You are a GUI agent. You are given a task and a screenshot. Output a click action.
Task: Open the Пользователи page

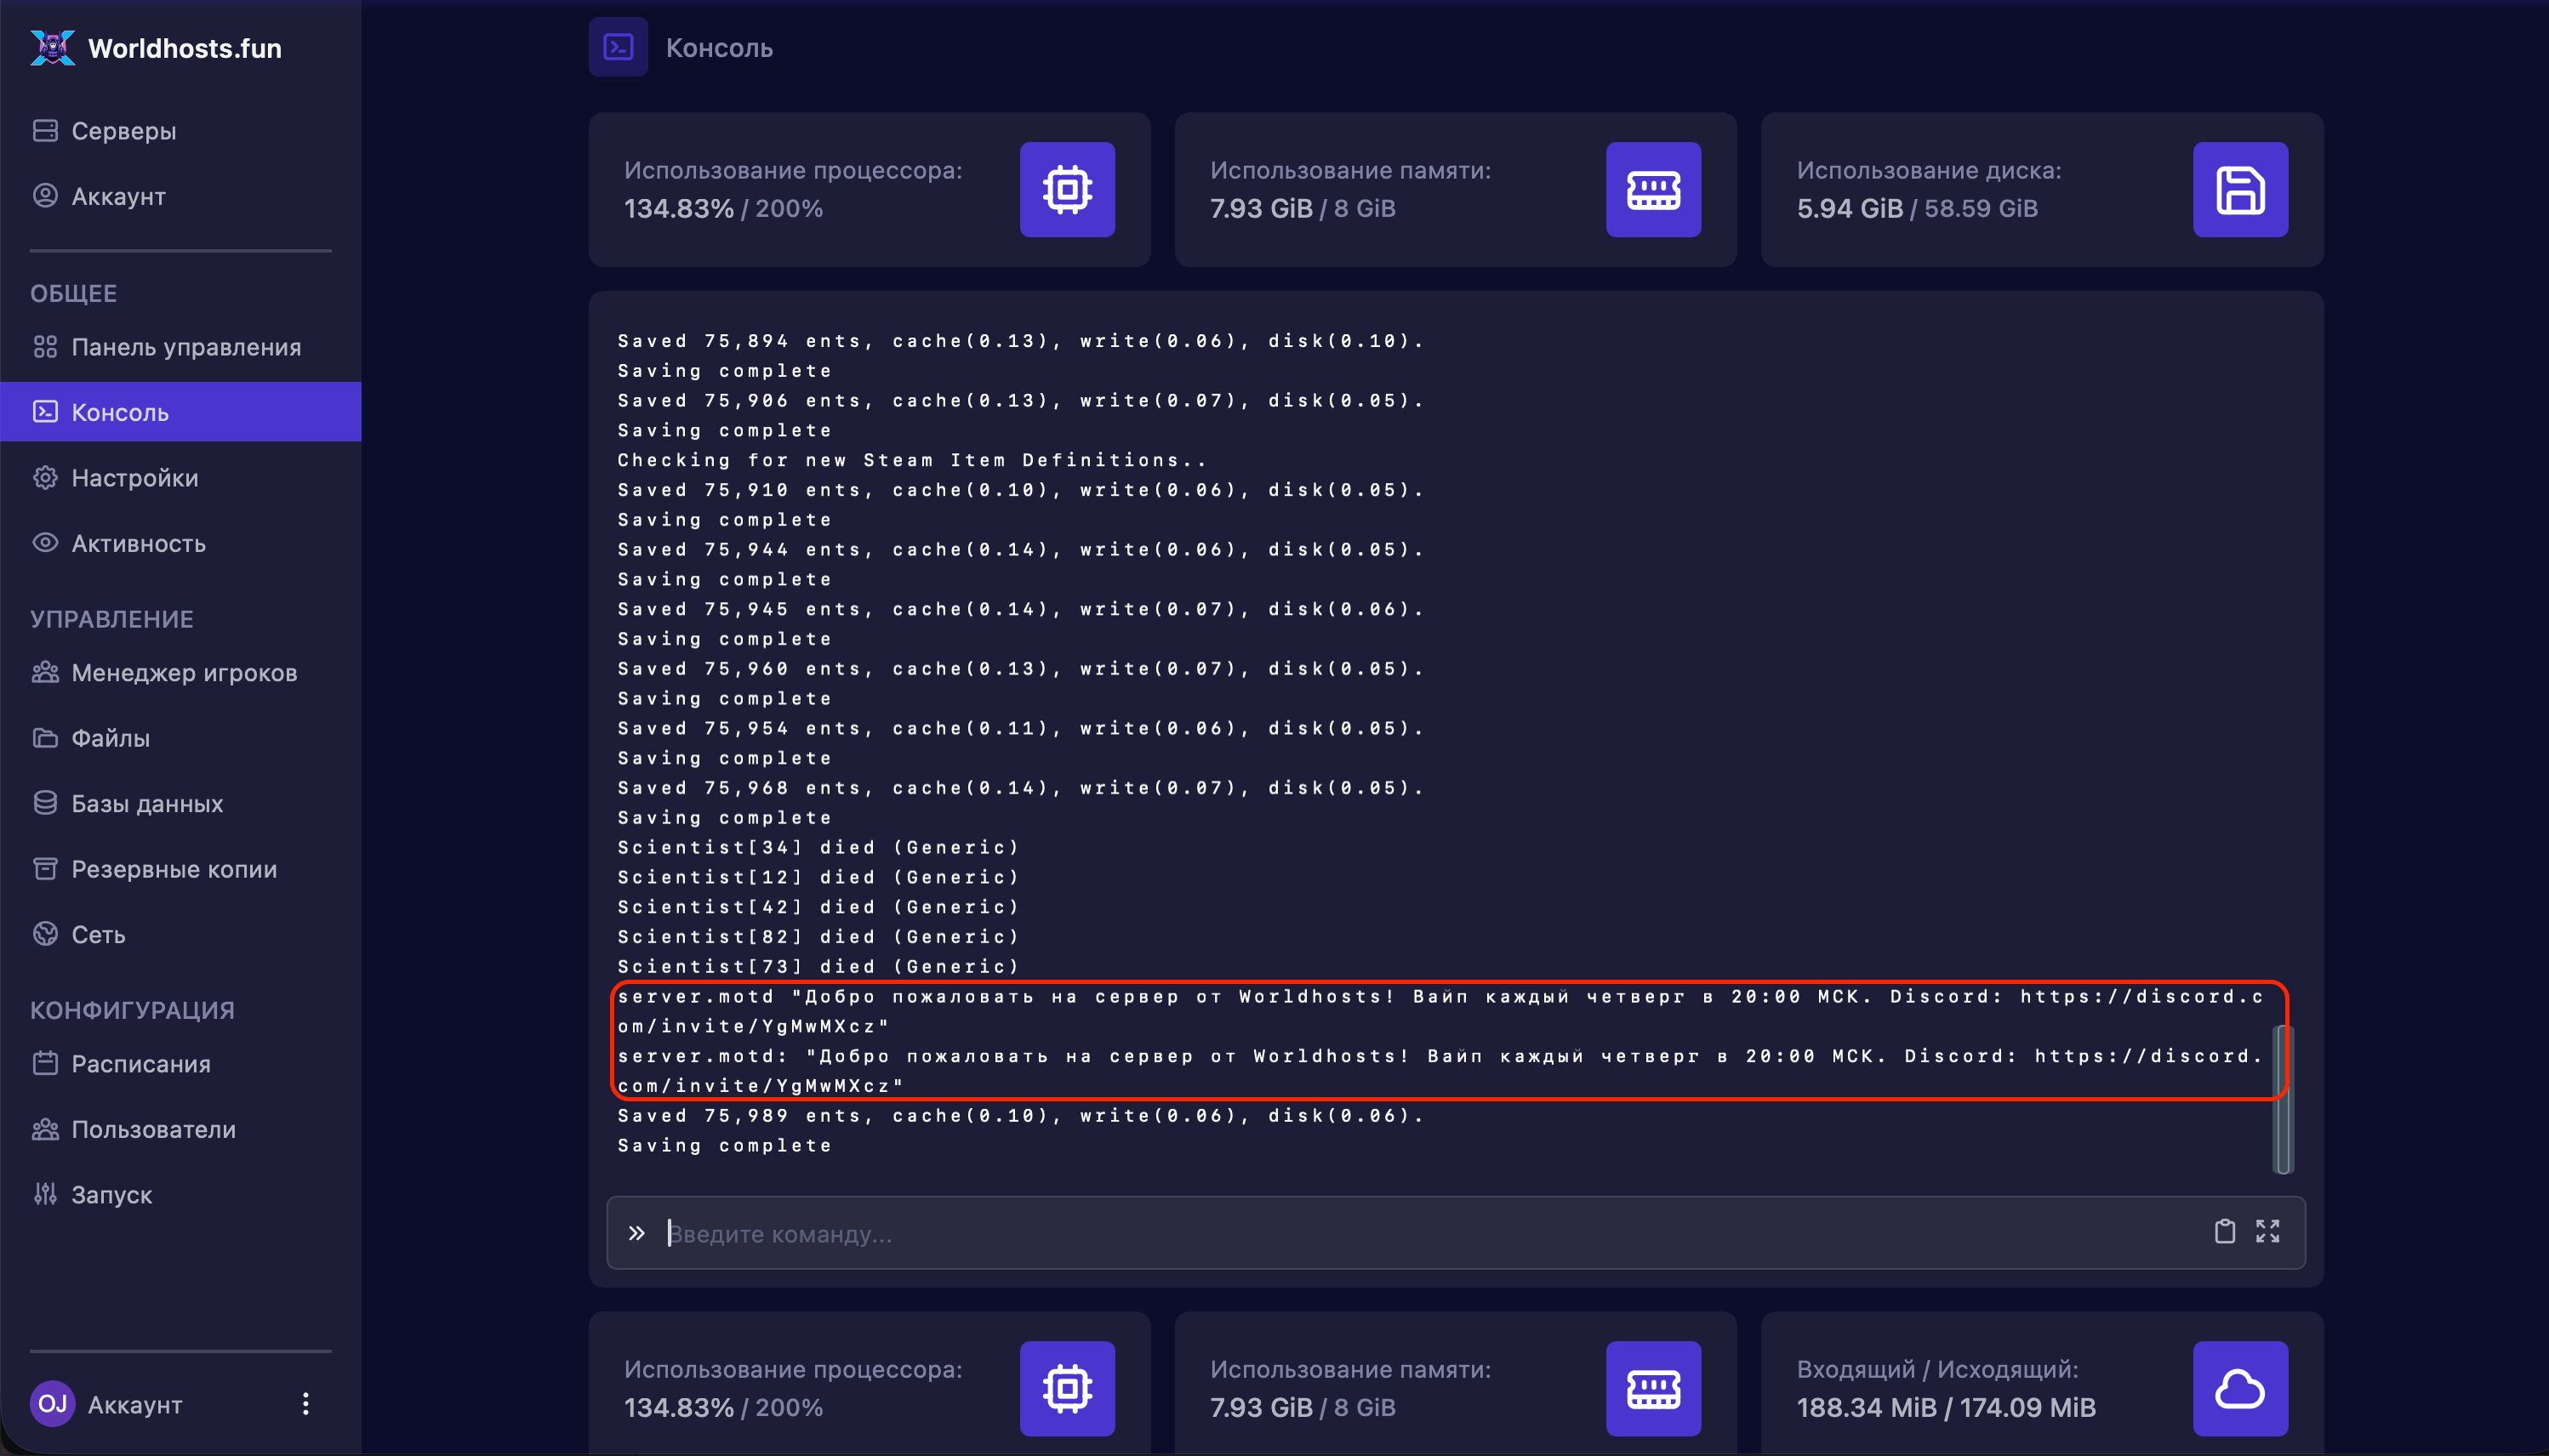click(x=180, y=1129)
